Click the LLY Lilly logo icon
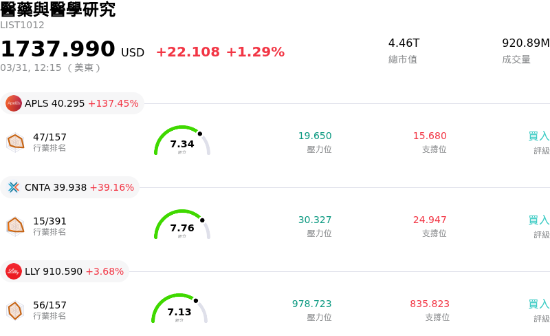Screen dimensions: 550x336 coord(14,271)
